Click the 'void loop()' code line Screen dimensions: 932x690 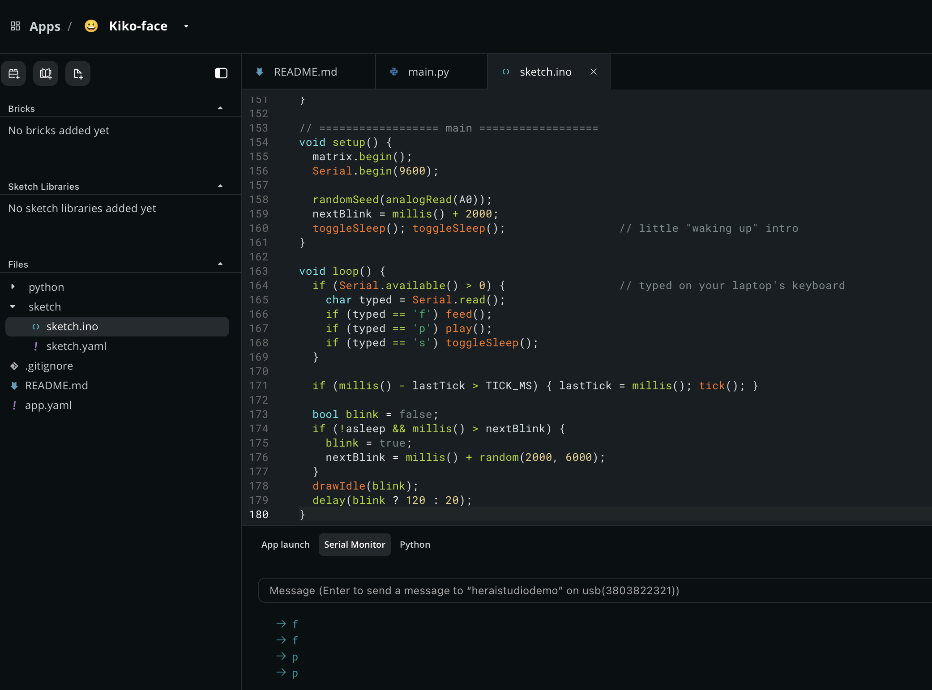pyautogui.click(x=342, y=271)
